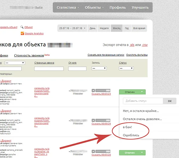This screenshot has width=179, height=158.
Task: Export the report as .xls
Action: [132, 45]
